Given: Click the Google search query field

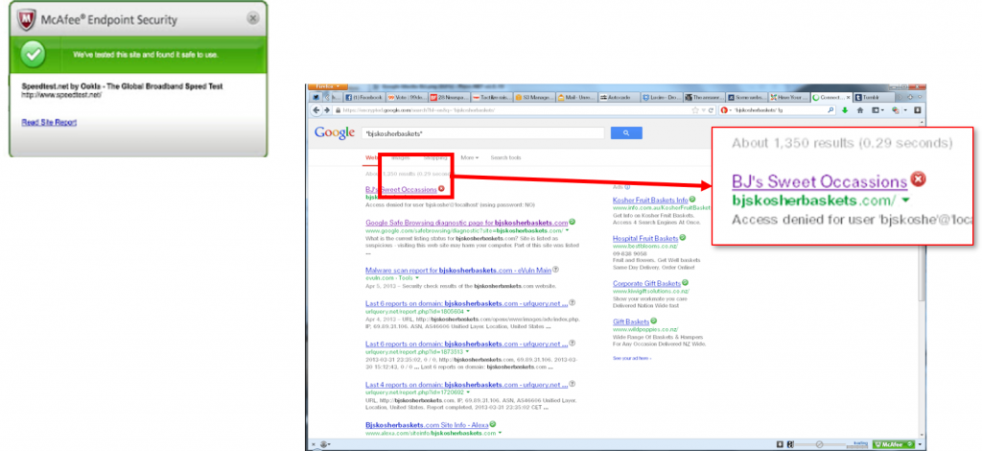Looking at the screenshot, I should pyautogui.click(x=482, y=133).
